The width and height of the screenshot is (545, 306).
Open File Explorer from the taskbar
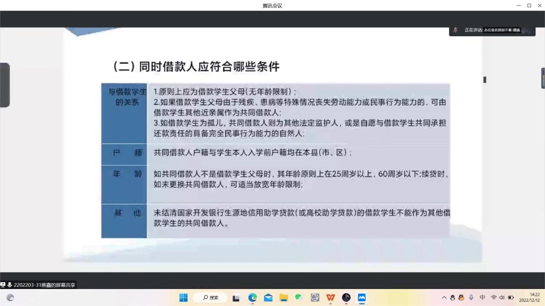click(284, 297)
